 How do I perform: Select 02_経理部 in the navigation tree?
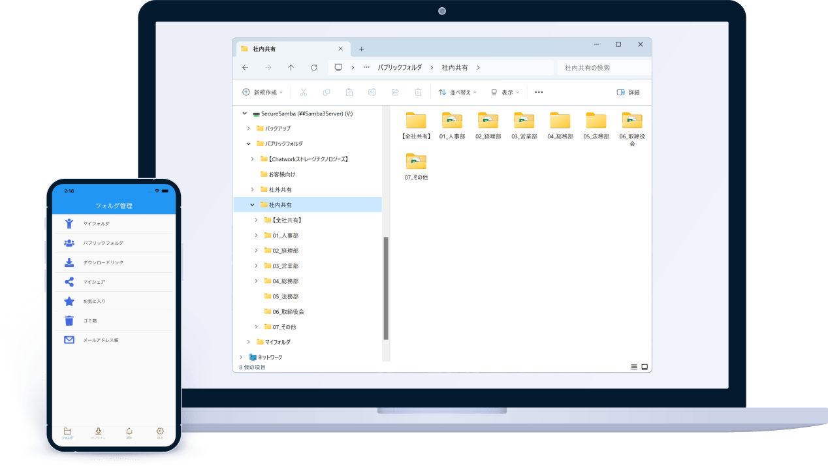[x=285, y=251]
